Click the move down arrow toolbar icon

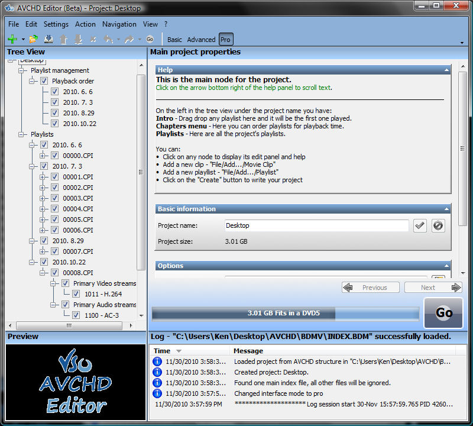(79, 39)
